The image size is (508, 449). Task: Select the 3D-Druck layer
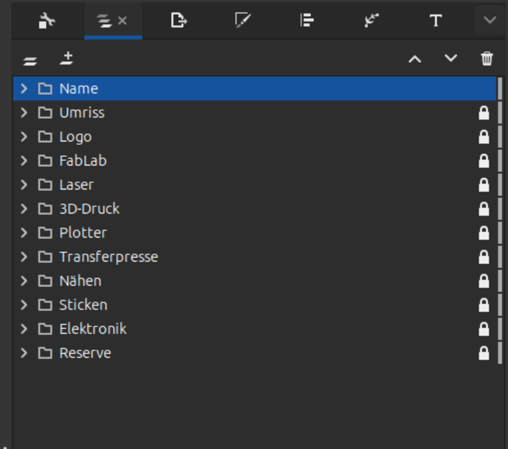click(89, 209)
